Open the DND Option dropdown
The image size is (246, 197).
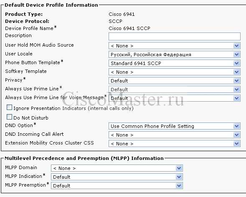coord(175,126)
